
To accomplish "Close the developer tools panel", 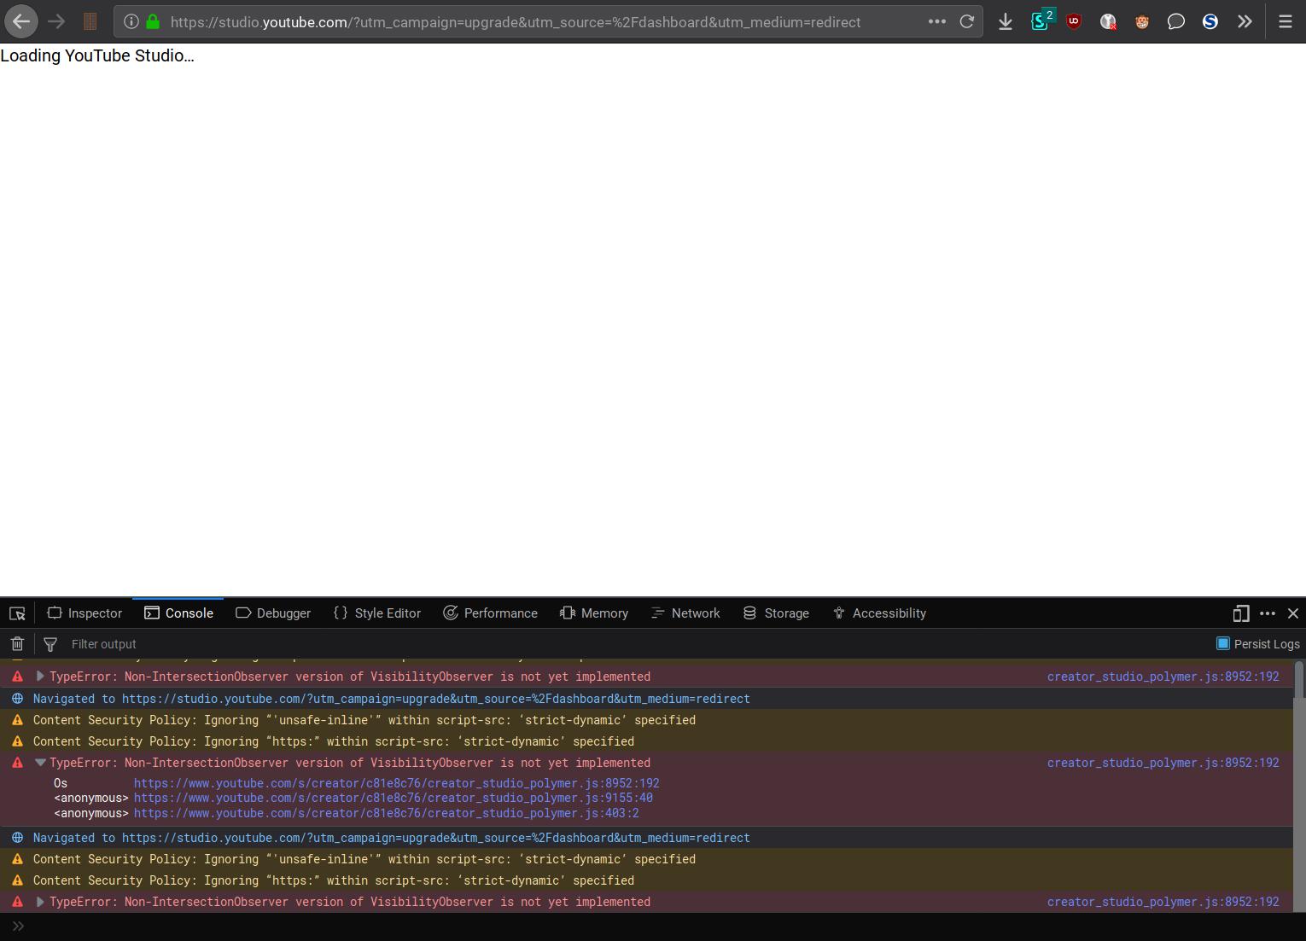I will (1293, 613).
